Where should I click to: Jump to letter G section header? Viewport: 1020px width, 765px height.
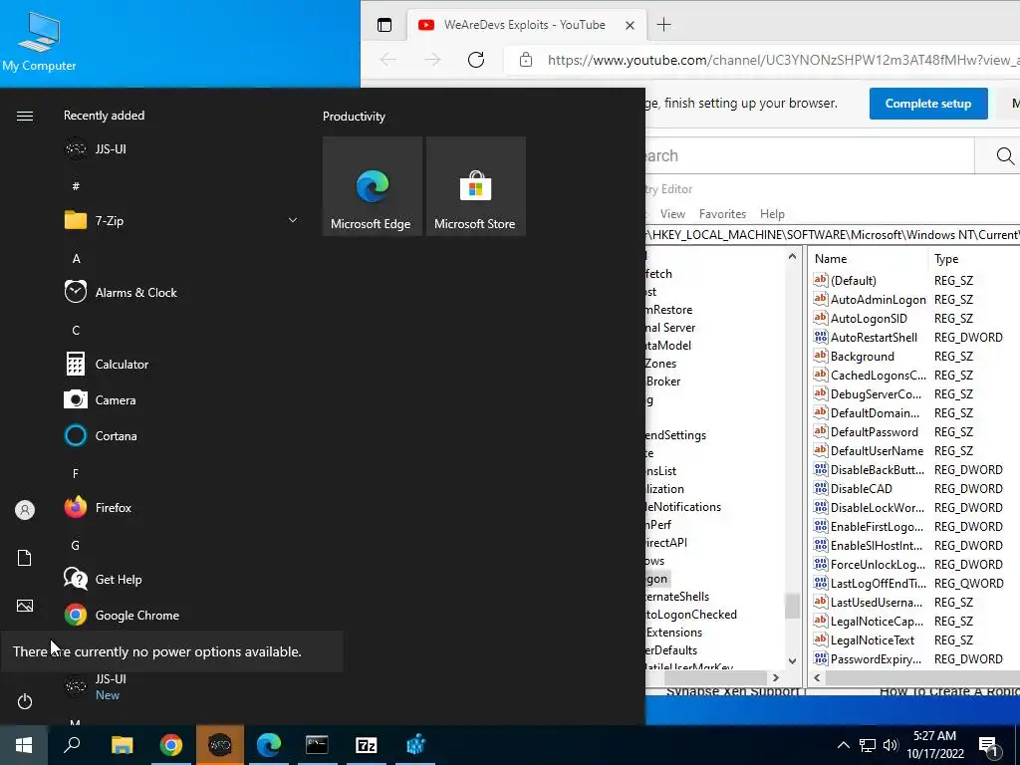click(x=76, y=545)
